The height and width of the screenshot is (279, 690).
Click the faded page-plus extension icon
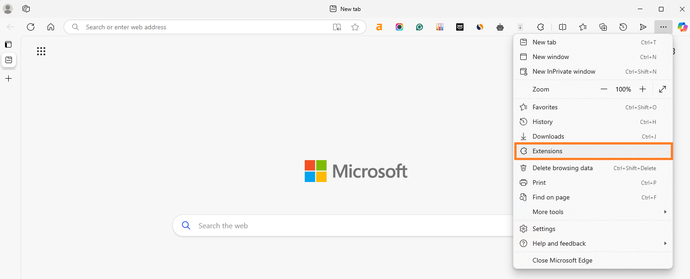coord(520,27)
